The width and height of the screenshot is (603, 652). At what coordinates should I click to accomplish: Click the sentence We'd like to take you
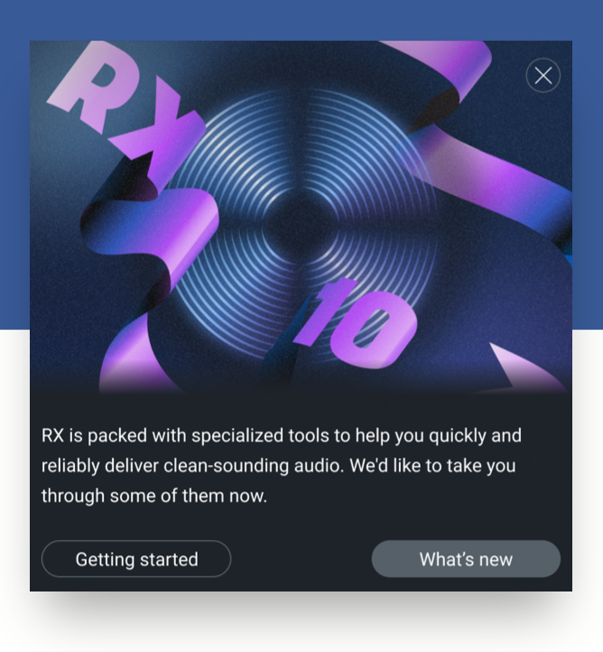432,466
